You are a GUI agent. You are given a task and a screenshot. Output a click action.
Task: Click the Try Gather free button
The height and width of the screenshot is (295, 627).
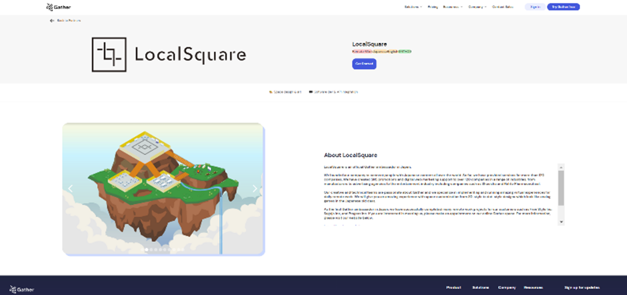pyautogui.click(x=563, y=7)
